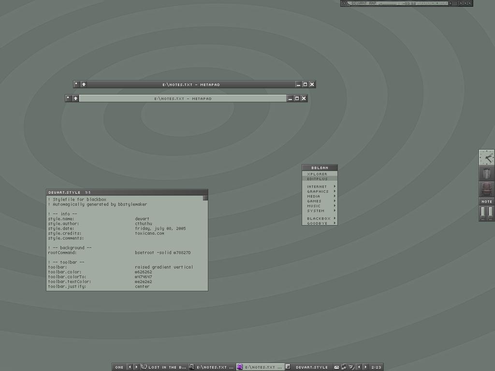This screenshot has width=495, height=371.
Task: Click the left arrow next to tray icons
Action: tap(359, 367)
